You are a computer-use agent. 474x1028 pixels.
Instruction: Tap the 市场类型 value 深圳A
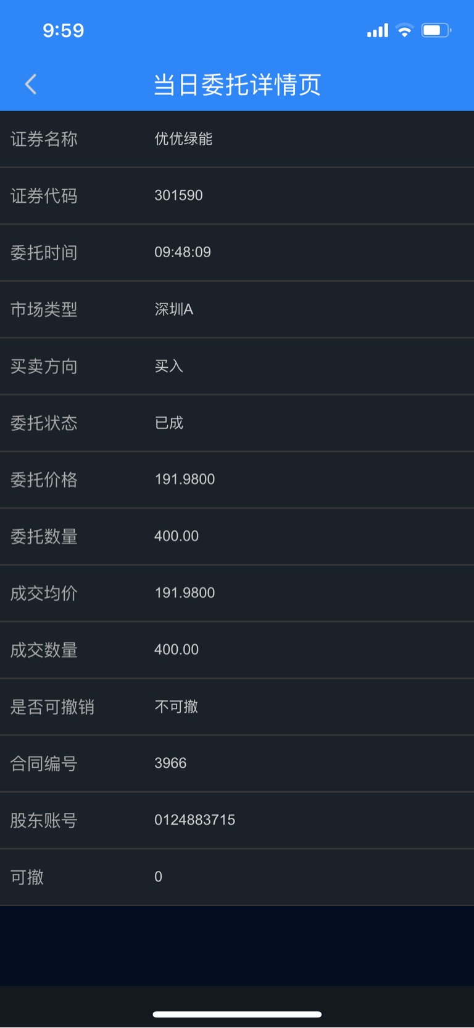(173, 309)
